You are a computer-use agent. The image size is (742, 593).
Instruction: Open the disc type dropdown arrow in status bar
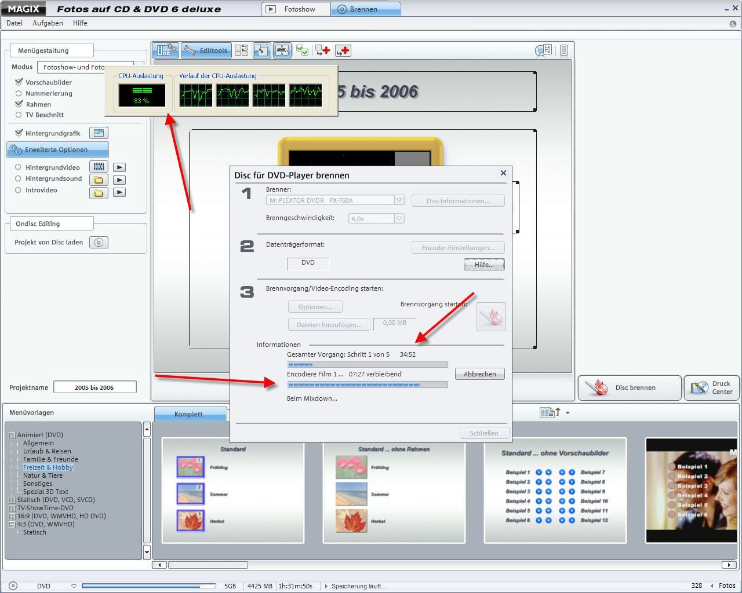click(74, 586)
